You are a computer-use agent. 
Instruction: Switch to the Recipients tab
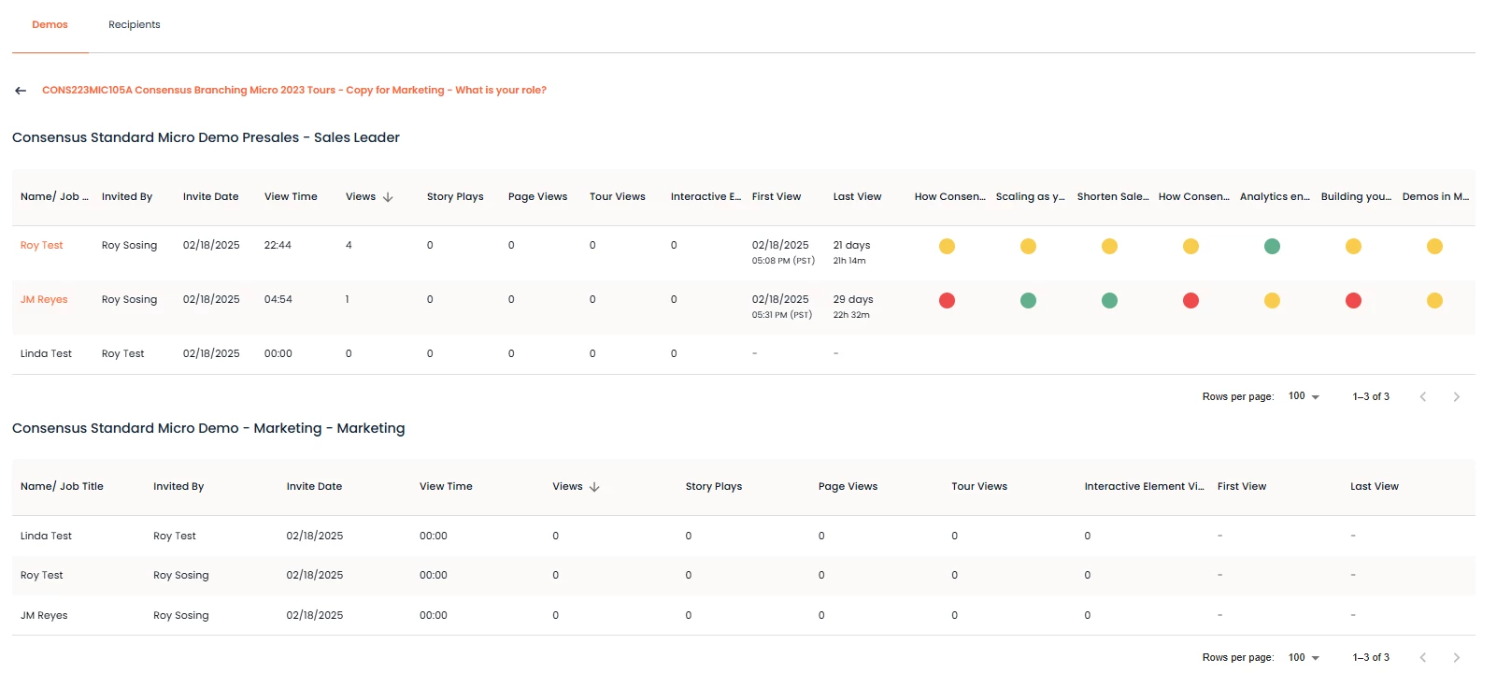pyautogui.click(x=134, y=25)
